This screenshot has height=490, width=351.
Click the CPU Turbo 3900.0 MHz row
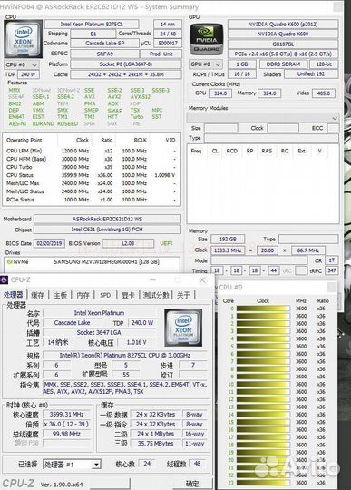click(92, 167)
